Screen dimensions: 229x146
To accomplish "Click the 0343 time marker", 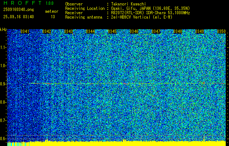I will (68, 31).
